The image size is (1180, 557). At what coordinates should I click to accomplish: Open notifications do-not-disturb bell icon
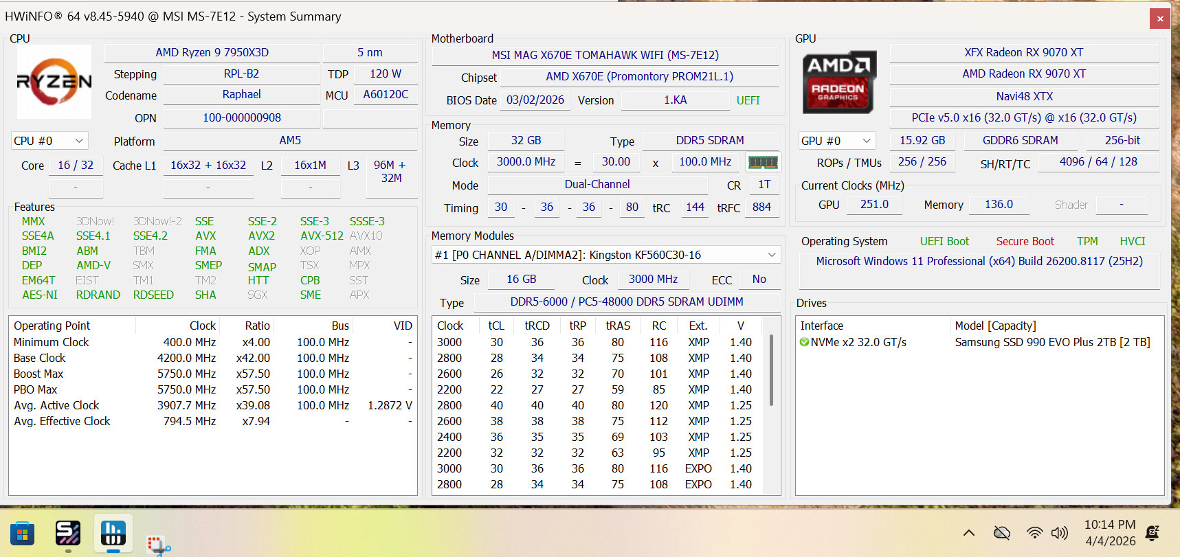point(1153,532)
